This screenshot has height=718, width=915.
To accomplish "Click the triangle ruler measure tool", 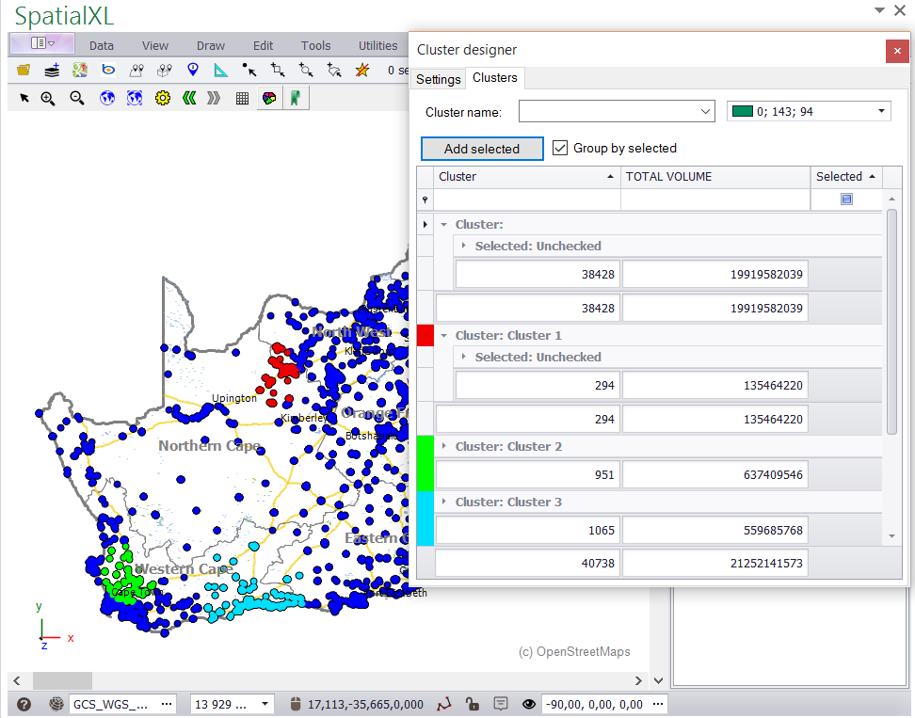I will pyautogui.click(x=220, y=70).
